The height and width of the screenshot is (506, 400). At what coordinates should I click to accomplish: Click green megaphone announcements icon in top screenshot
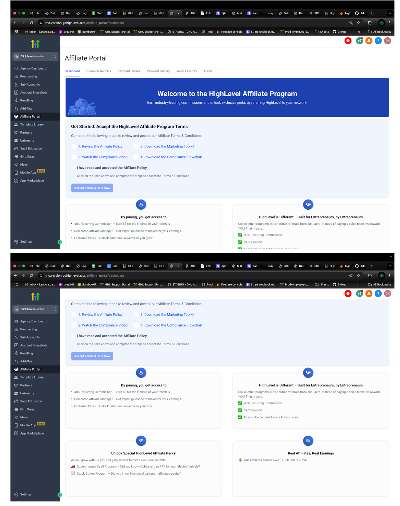(x=359, y=41)
